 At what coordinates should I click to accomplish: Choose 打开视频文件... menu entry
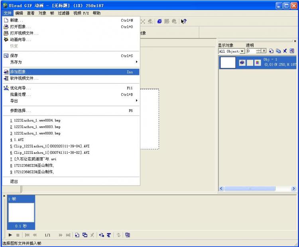pyautogui.click(x=71, y=33)
